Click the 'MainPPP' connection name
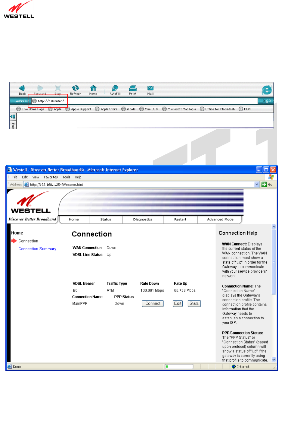Image resolution: width=288 pixels, height=427 pixels. click(x=80, y=304)
